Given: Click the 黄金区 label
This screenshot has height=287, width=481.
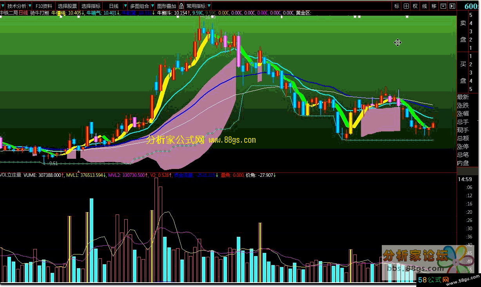Looking at the screenshot, I should click(x=303, y=13).
